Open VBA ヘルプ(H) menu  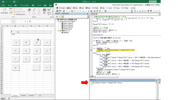[133, 8]
